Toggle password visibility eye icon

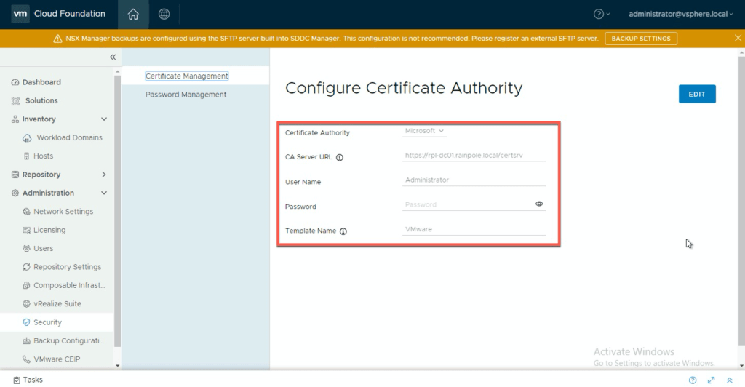tap(539, 204)
